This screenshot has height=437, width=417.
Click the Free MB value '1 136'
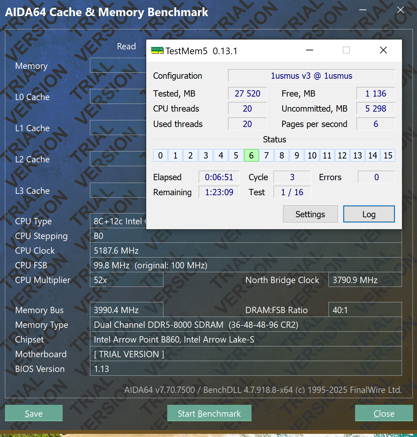[376, 93]
